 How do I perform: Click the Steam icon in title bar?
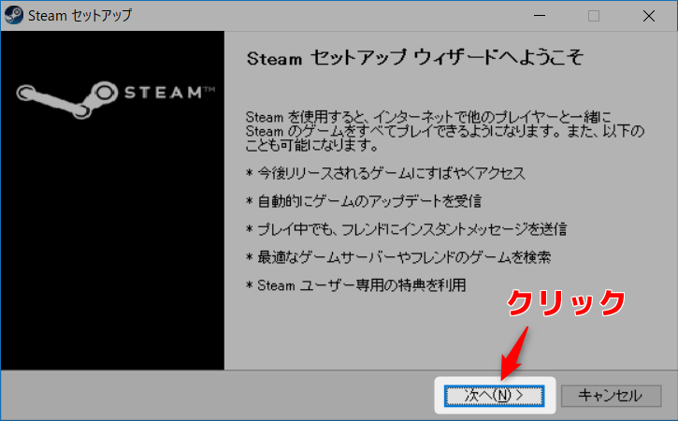pos(13,16)
